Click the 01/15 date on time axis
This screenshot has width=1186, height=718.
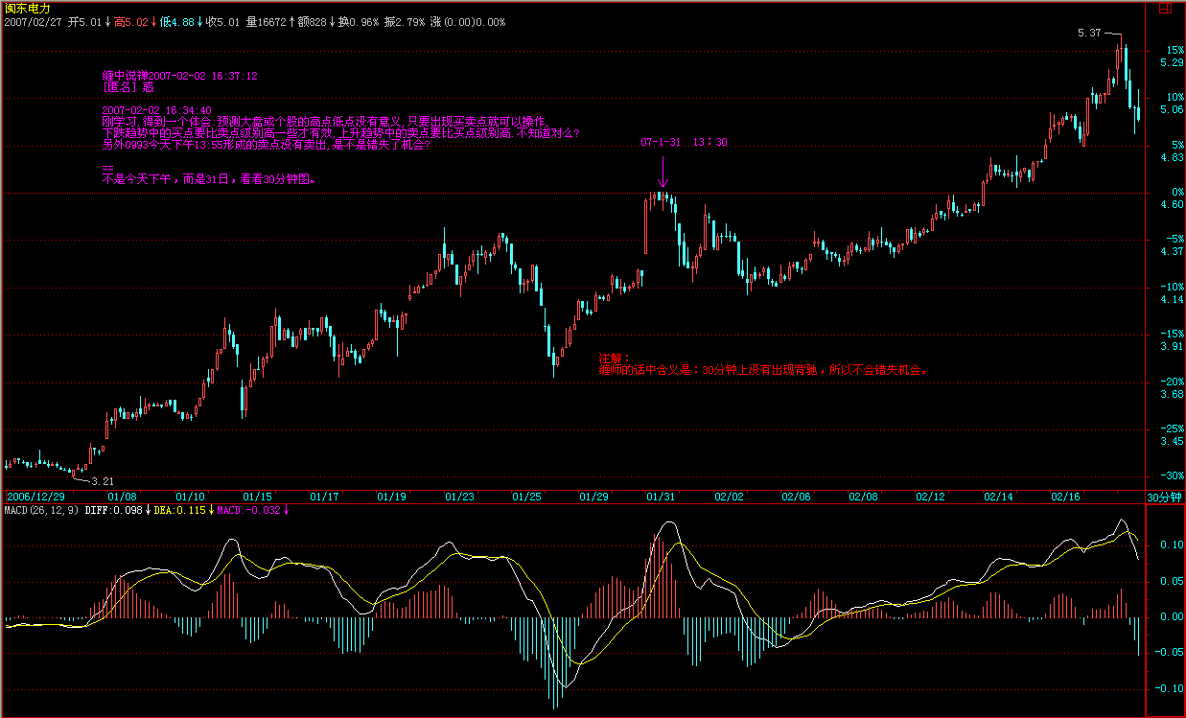coord(258,497)
